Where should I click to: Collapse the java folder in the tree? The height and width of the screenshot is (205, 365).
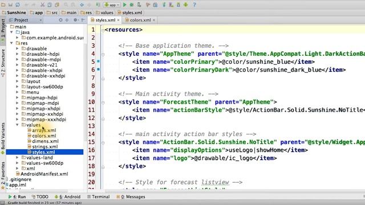point(11,32)
